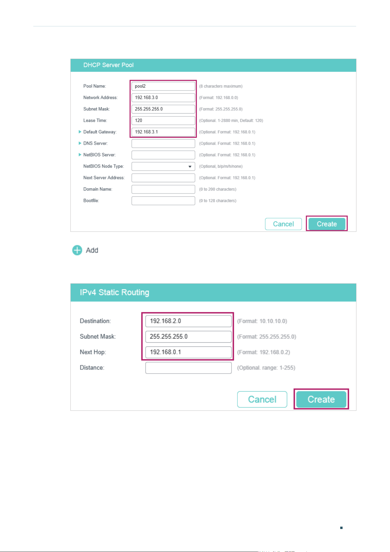Select the Next Server Address field
Screen dimensions: 390x552
pyautogui.click(x=163, y=178)
